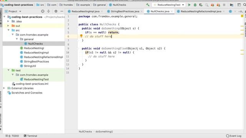This screenshot has width=246, height=138.
Task: Open ReduceNestingI interface in tree
Action: 34,48
